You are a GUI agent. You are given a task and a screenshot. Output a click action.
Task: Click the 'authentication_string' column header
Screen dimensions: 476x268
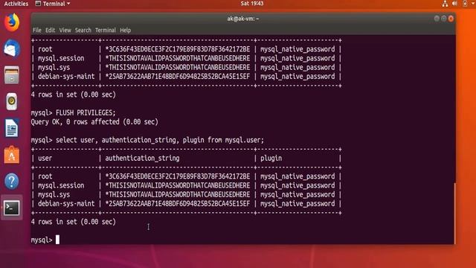(142, 159)
